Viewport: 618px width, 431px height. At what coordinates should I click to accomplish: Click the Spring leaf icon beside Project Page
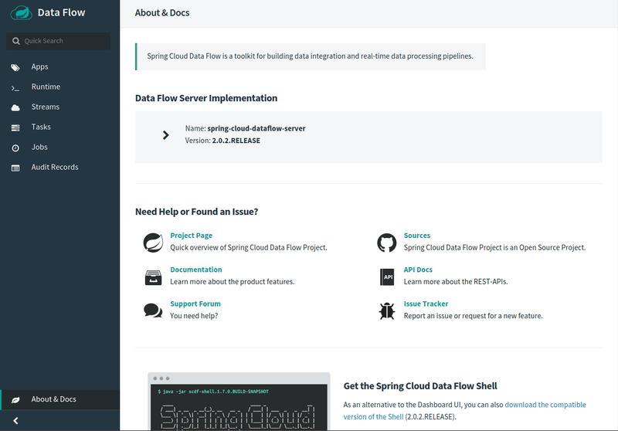tap(153, 243)
